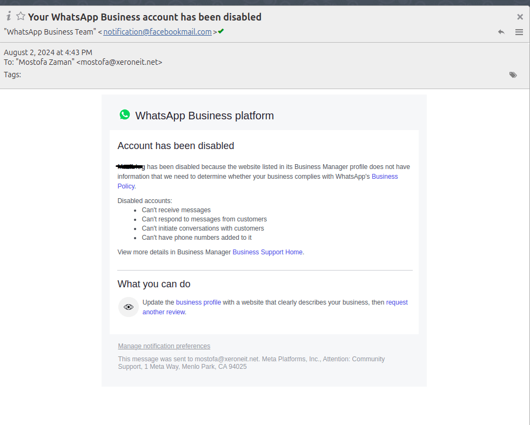Click the Tags: field label
This screenshot has width=530, height=425.
[12, 75]
